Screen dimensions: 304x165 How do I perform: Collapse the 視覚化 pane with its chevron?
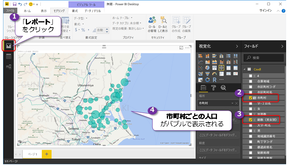[237, 46]
